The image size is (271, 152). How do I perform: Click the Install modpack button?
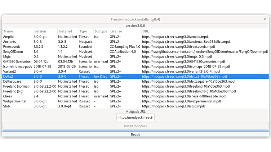pos(135,126)
